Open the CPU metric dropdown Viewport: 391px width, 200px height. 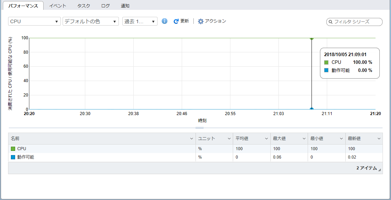pos(34,21)
